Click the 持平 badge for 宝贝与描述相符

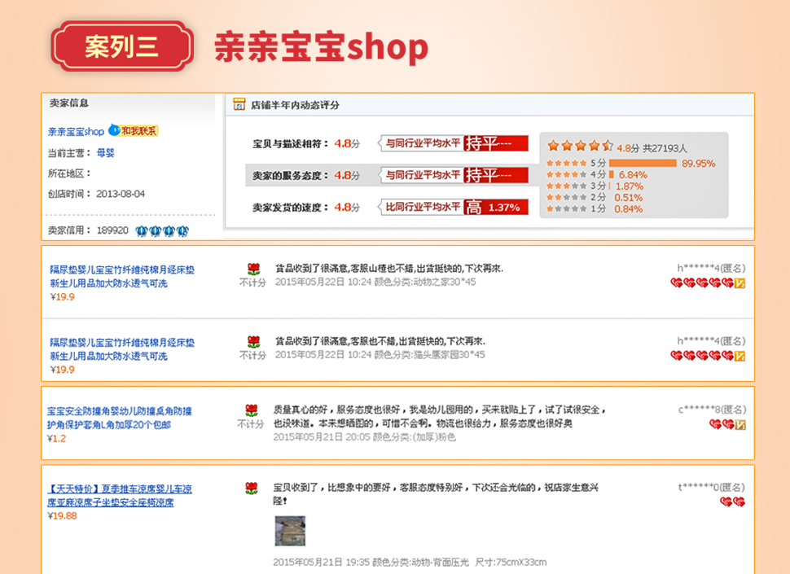coord(496,143)
